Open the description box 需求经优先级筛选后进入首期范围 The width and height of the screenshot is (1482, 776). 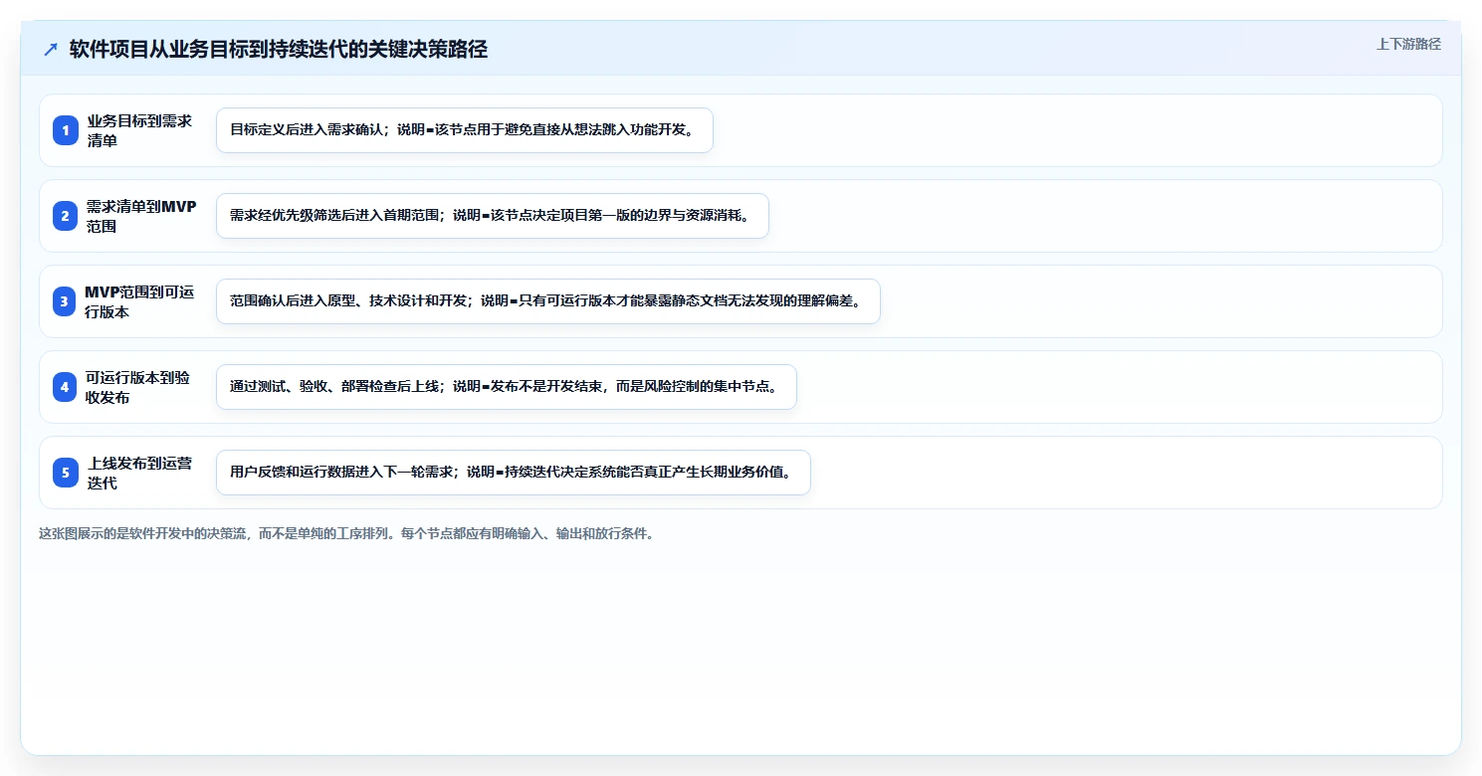pos(493,216)
